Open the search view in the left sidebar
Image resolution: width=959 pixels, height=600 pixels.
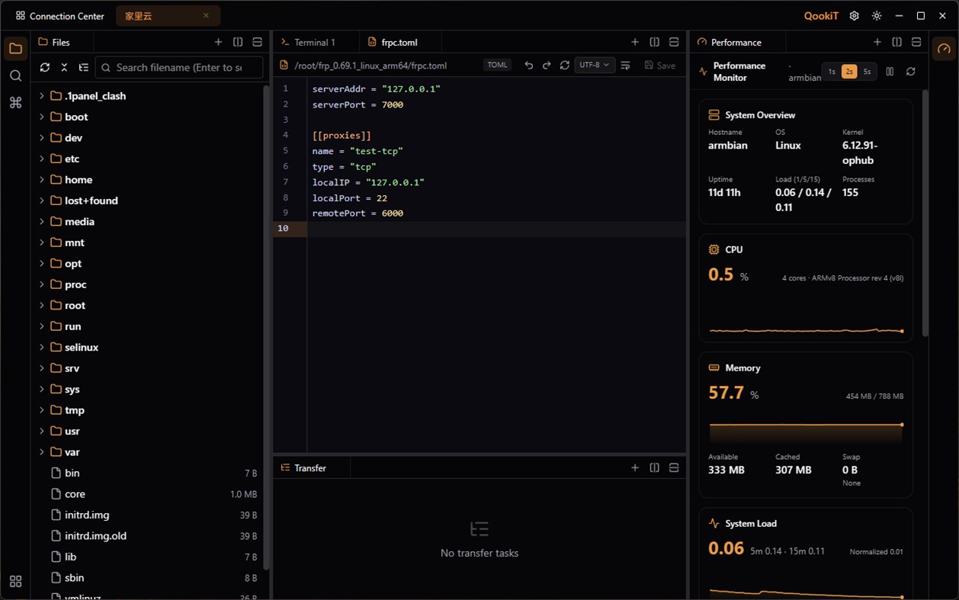click(x=15, y=75)
